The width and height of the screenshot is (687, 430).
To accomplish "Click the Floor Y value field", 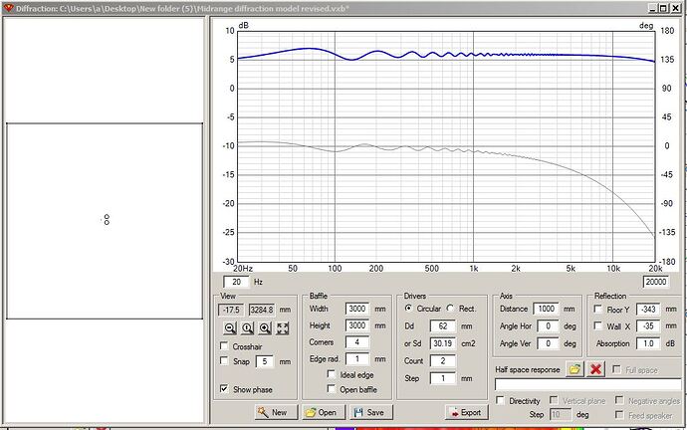I will (648, 310).
